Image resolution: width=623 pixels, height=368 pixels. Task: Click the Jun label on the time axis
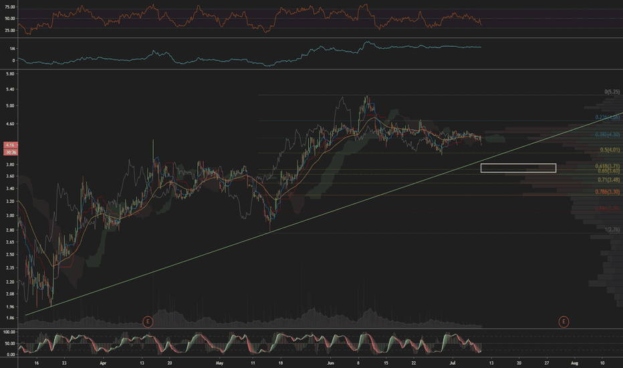[331, 363]
